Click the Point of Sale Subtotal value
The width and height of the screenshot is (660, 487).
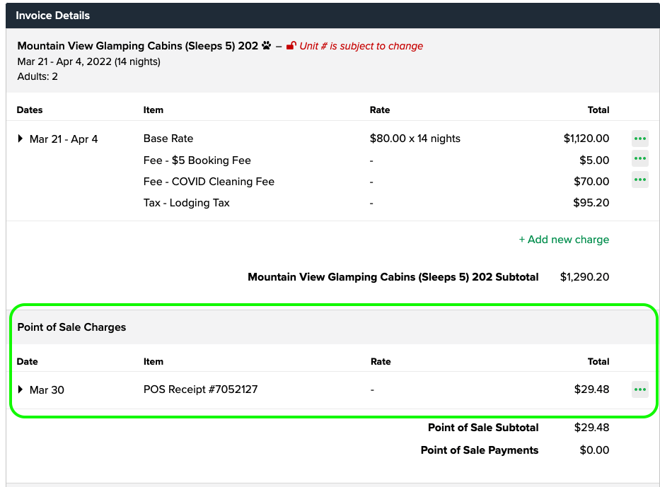tap(592, 428)
